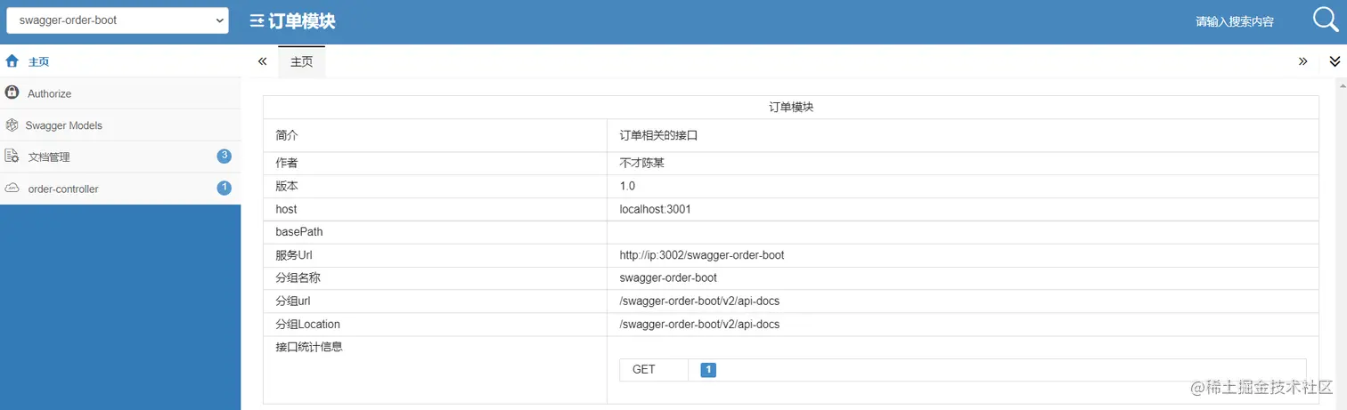Click http://ip:3002/swagger-order-boot service URL
1347x410 pixels.
(701, 255)
